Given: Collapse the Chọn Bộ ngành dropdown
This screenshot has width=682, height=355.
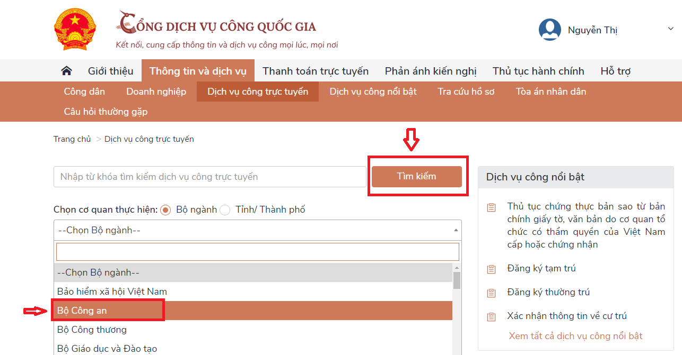Looking at the screenshot, I should coord(258,230).
